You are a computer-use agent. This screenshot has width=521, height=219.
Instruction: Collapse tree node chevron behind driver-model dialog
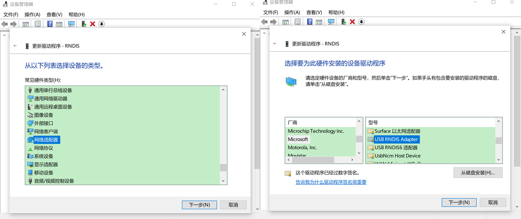coord(264,33)
